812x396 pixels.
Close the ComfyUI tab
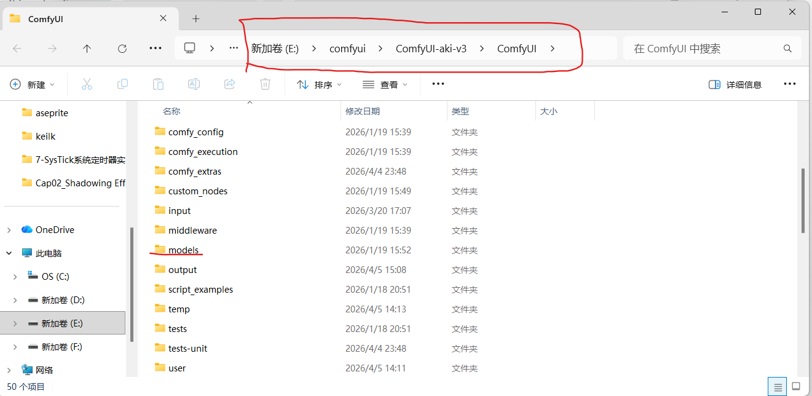pyautogui.click(x=164, y=18)
